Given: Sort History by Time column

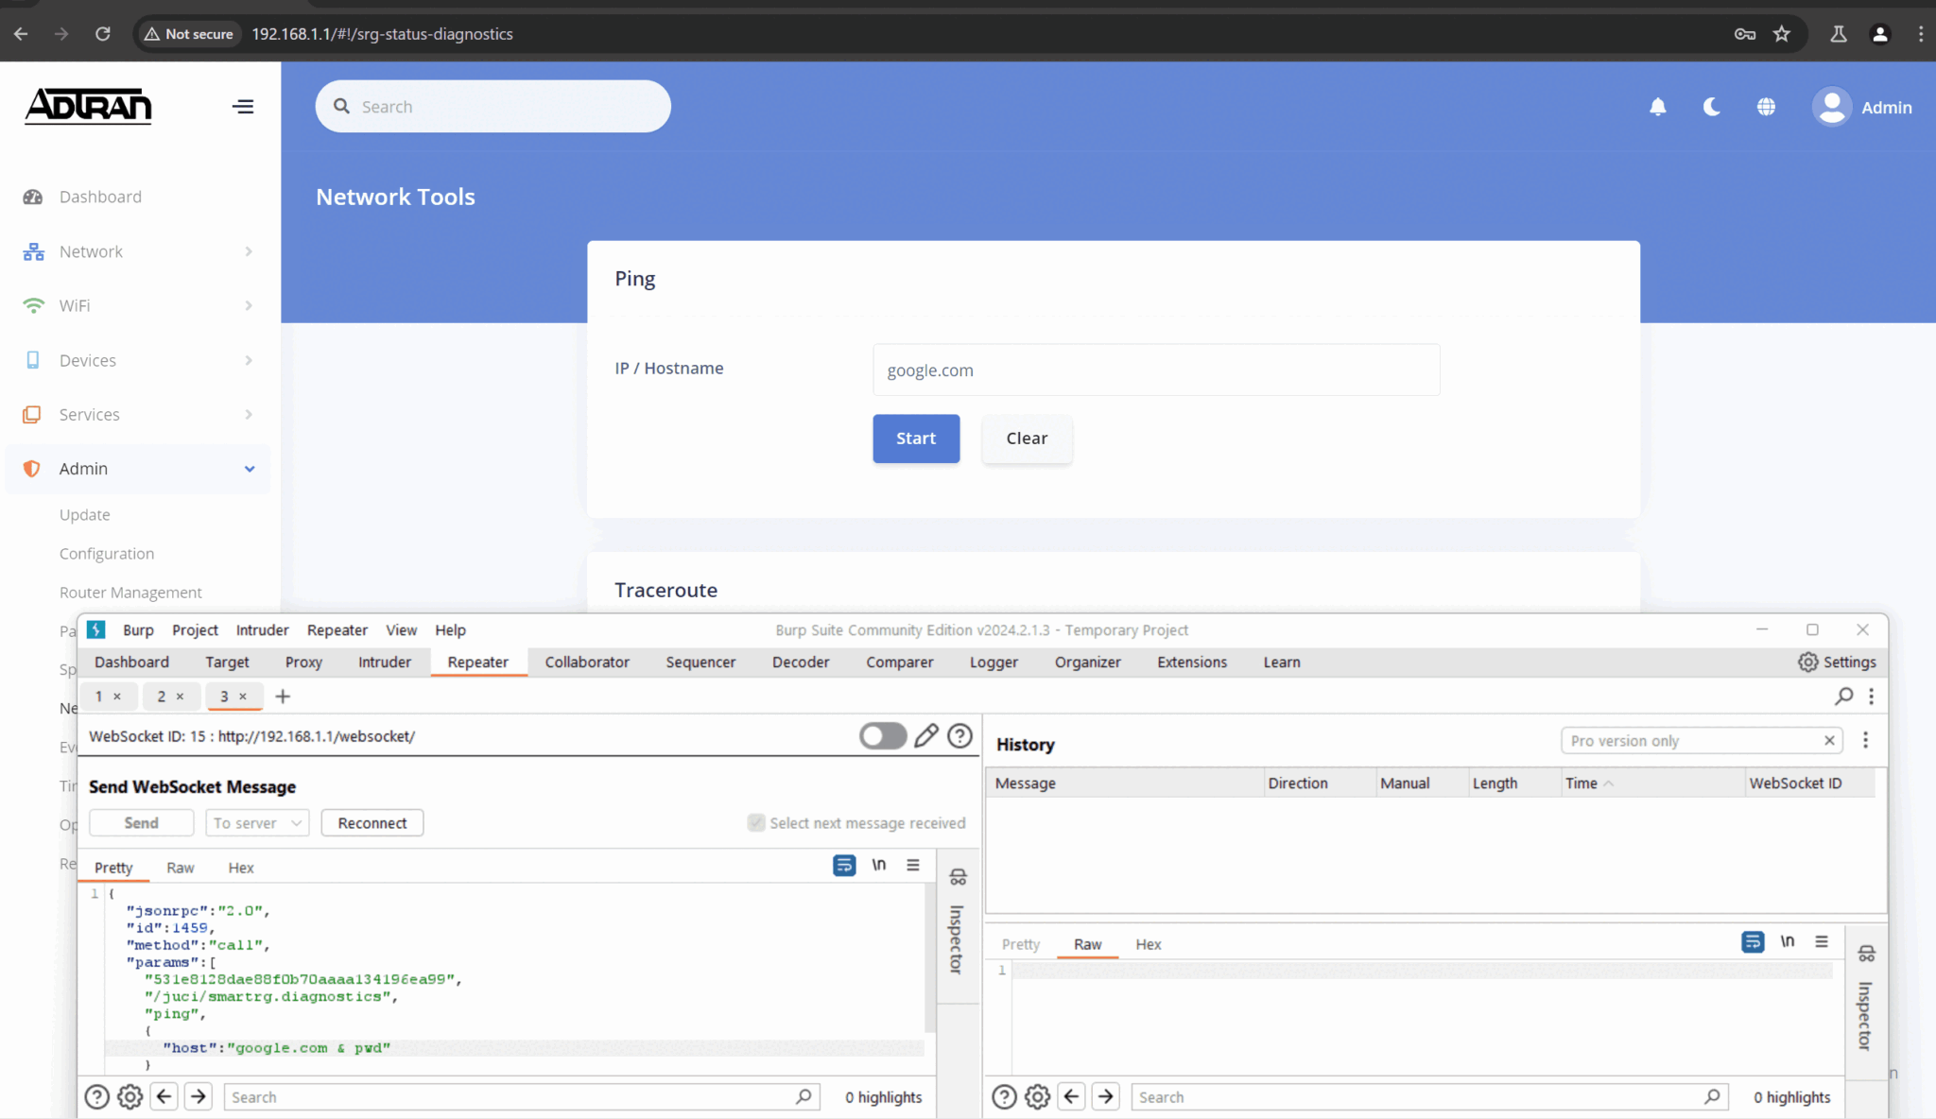Looking at the screenshot, I should [1651, 783].
